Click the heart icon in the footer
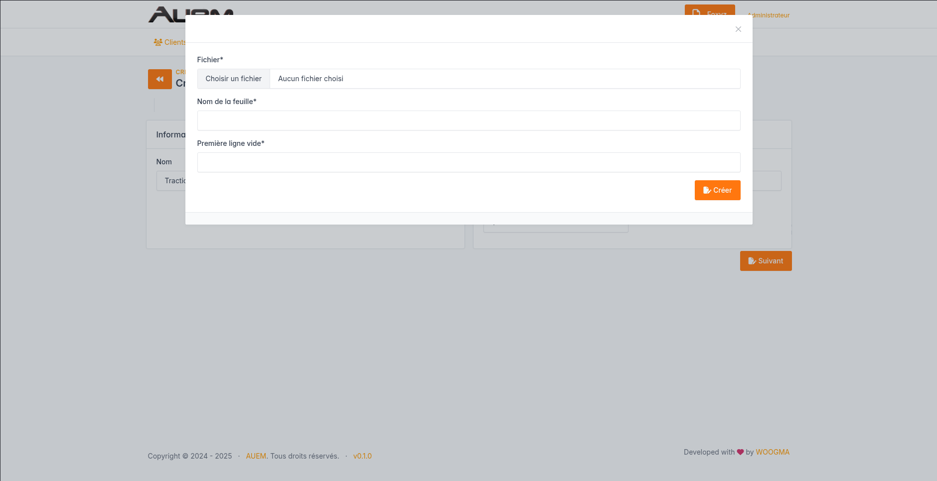Screen dimensions: 937x481 [740, 452]
